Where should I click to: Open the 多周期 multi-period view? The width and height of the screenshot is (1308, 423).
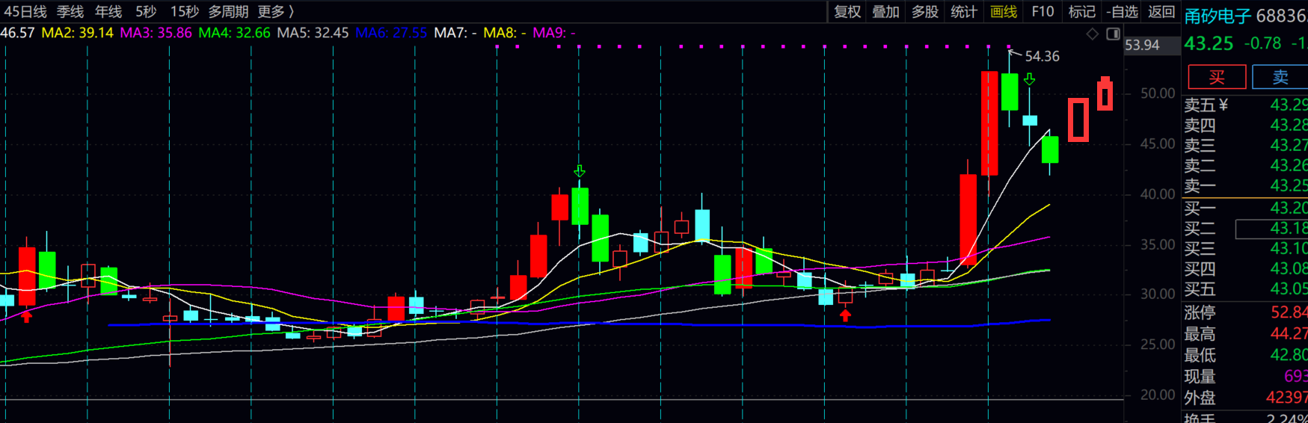(x=228, y=12)
